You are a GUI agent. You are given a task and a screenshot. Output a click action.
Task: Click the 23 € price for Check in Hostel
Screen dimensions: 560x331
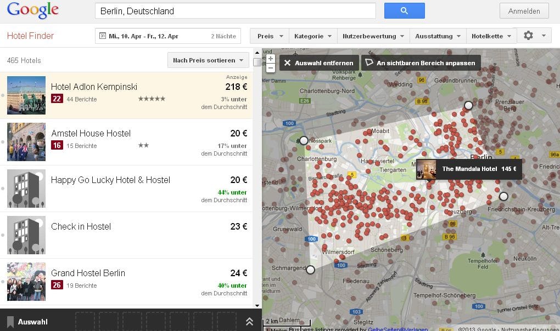239,227
